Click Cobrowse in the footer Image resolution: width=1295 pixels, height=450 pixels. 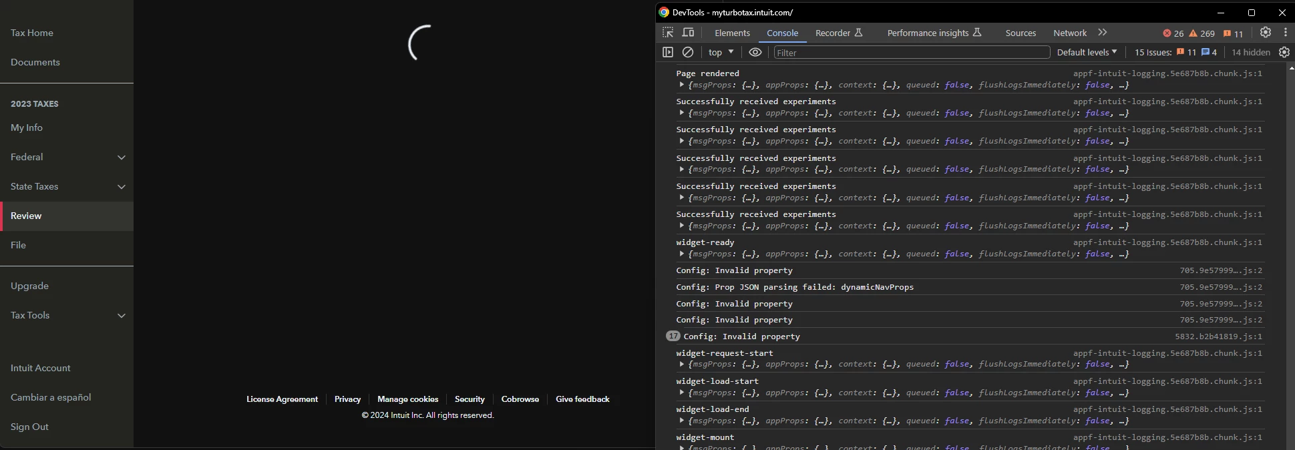pyautogui.click(x=520, y=399)
